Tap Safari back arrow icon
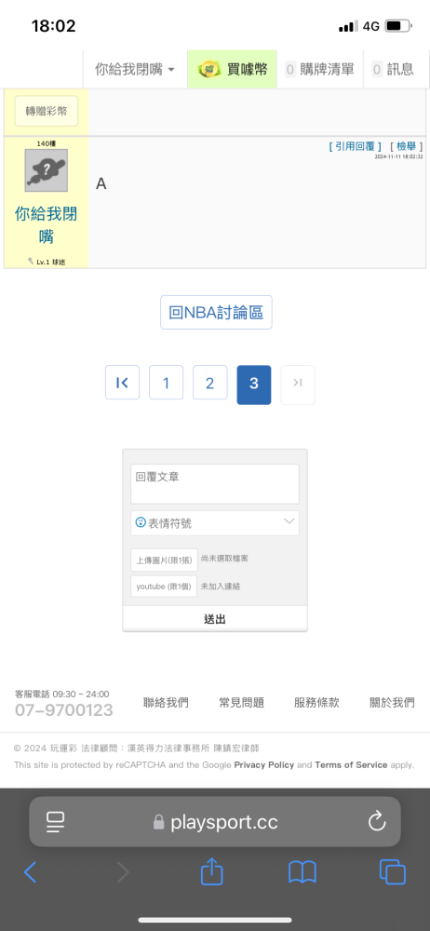This screenshot has width=430, height=931. pos(31,872)
